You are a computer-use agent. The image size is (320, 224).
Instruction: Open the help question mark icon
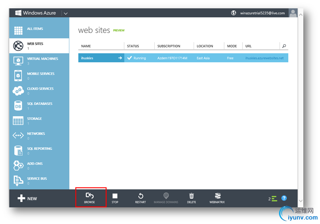coord(284,198)
